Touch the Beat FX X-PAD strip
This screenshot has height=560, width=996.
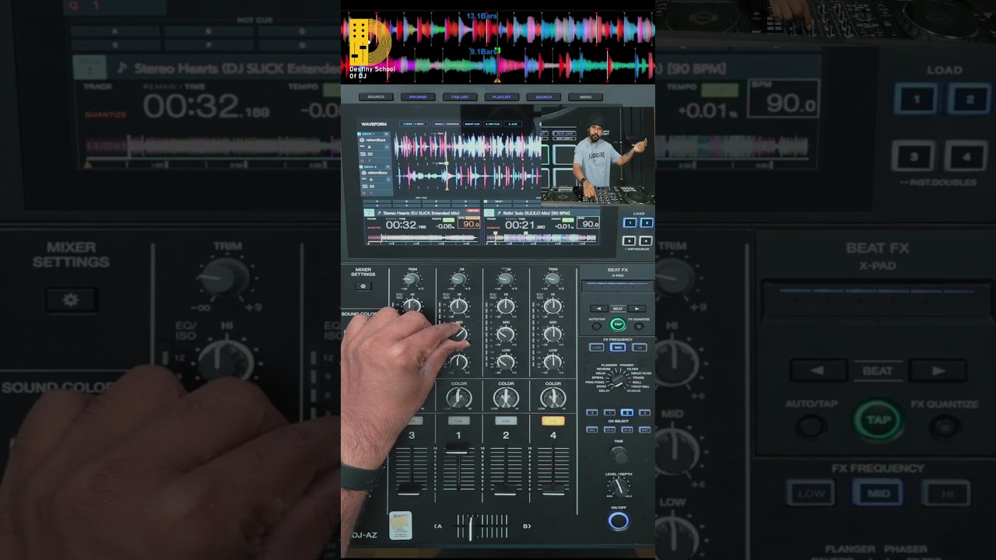click(618, 285)
